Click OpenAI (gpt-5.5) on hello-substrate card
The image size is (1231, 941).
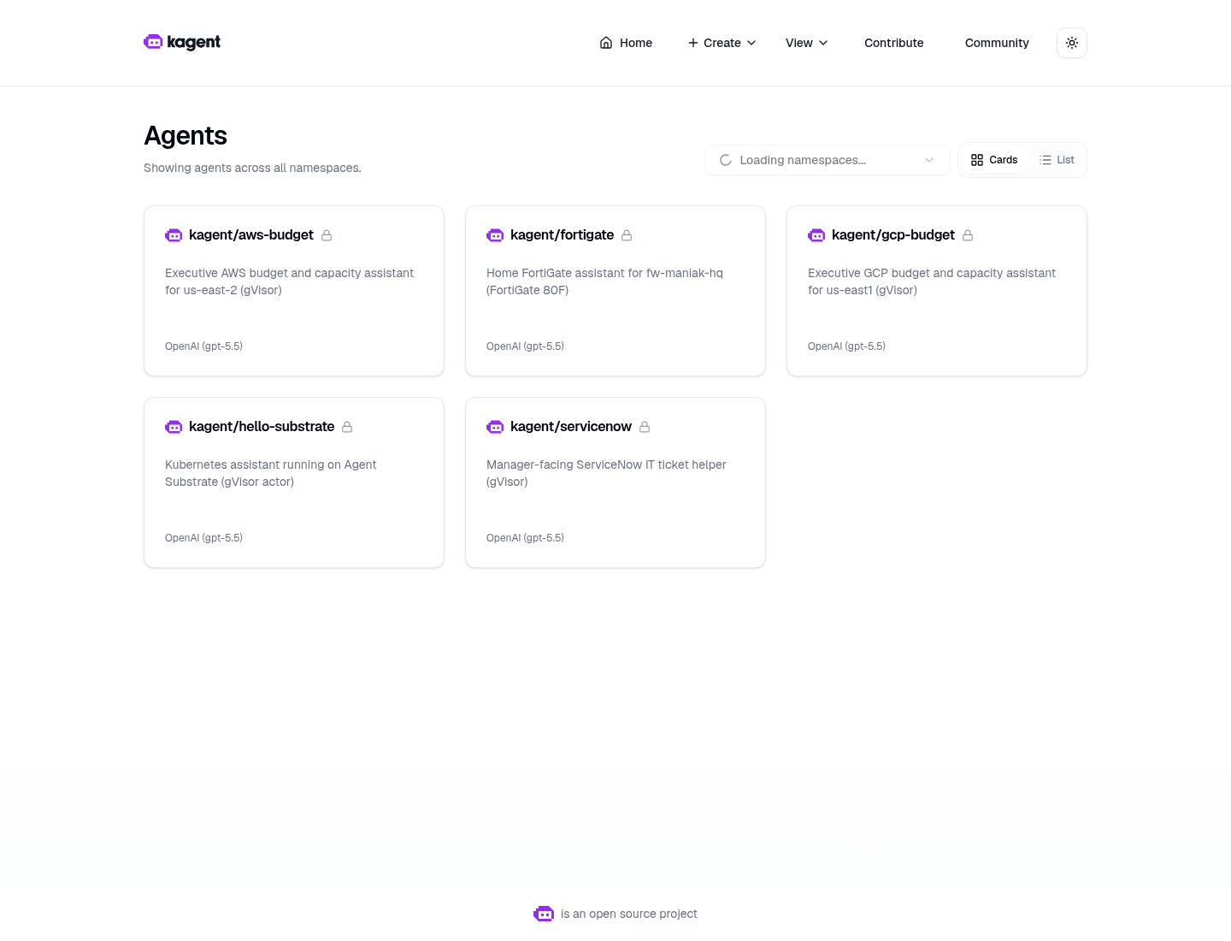click(203, 538)
